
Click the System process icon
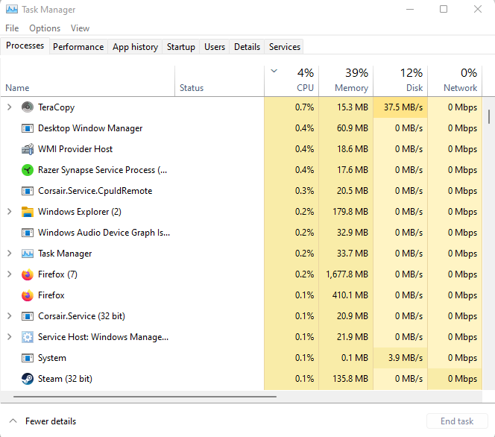pos(28,358)
